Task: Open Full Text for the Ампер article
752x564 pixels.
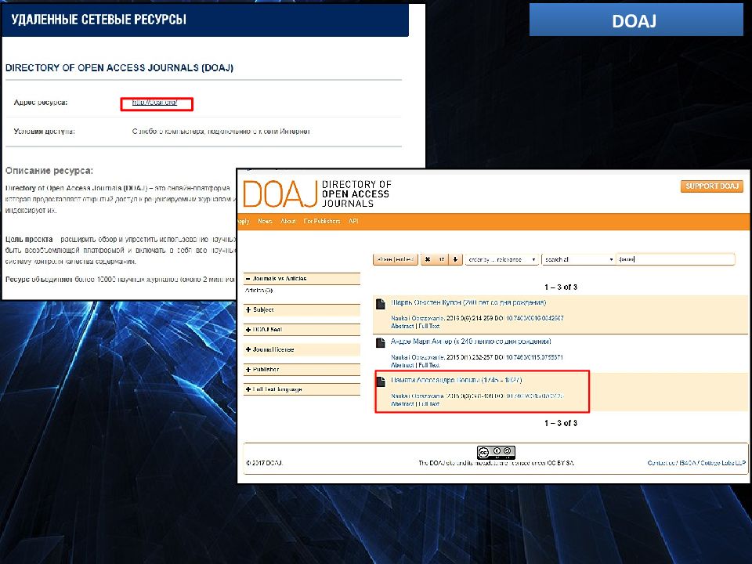Action: click(428, 365)
